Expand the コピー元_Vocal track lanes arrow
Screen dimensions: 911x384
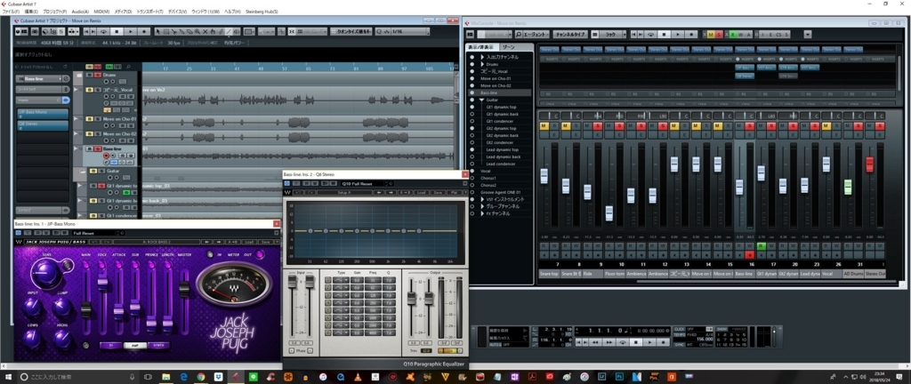pyautogui.click(x=76, y=89)
